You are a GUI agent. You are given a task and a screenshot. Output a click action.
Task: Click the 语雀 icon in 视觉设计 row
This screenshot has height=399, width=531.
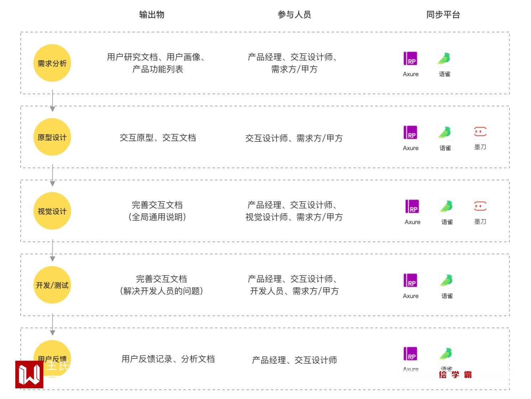[x=447, y=207]
